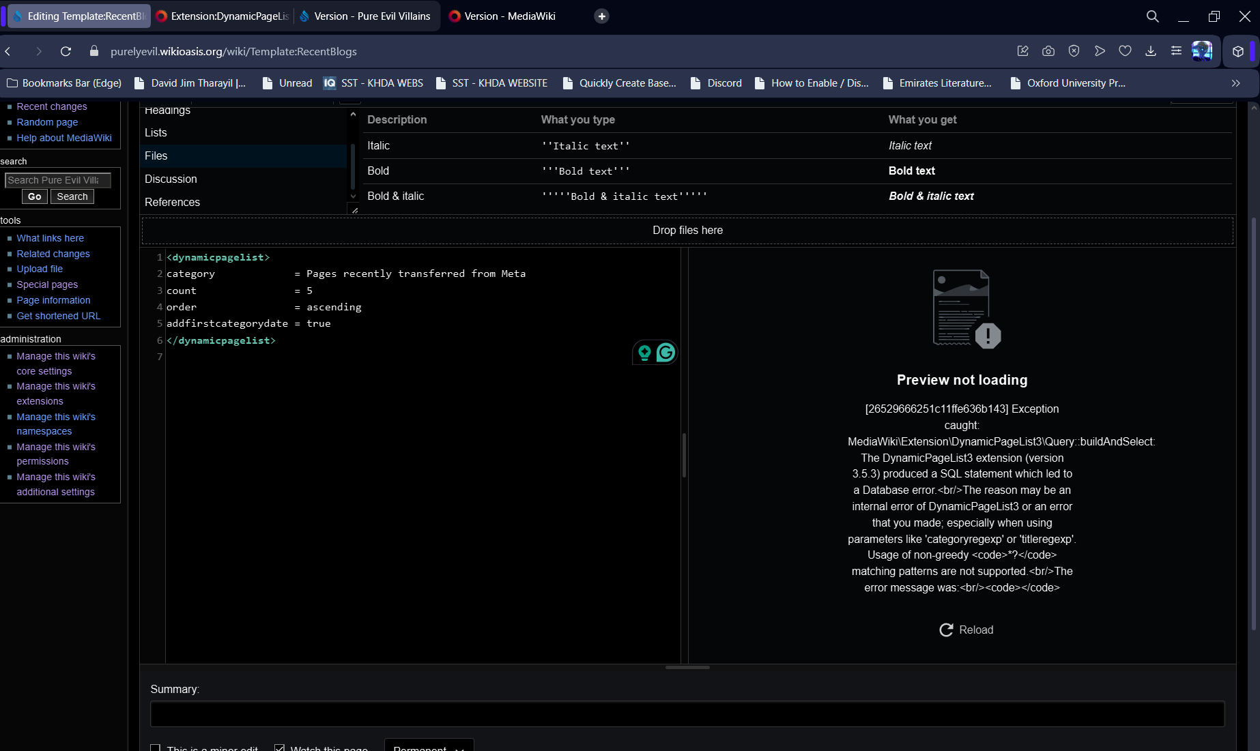Open Manage this wiki's additional settings

pyautogui.click(x=56, y=485)
